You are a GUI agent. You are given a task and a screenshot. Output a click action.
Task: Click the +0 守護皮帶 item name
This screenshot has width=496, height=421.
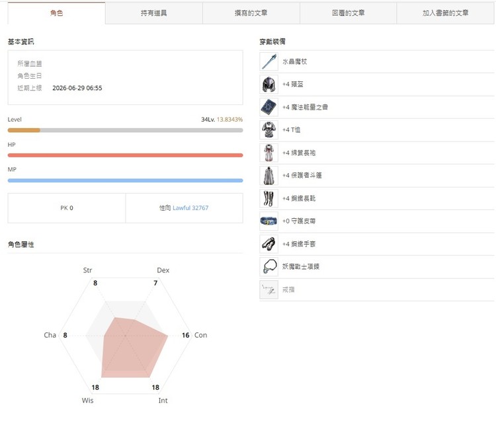299,221
